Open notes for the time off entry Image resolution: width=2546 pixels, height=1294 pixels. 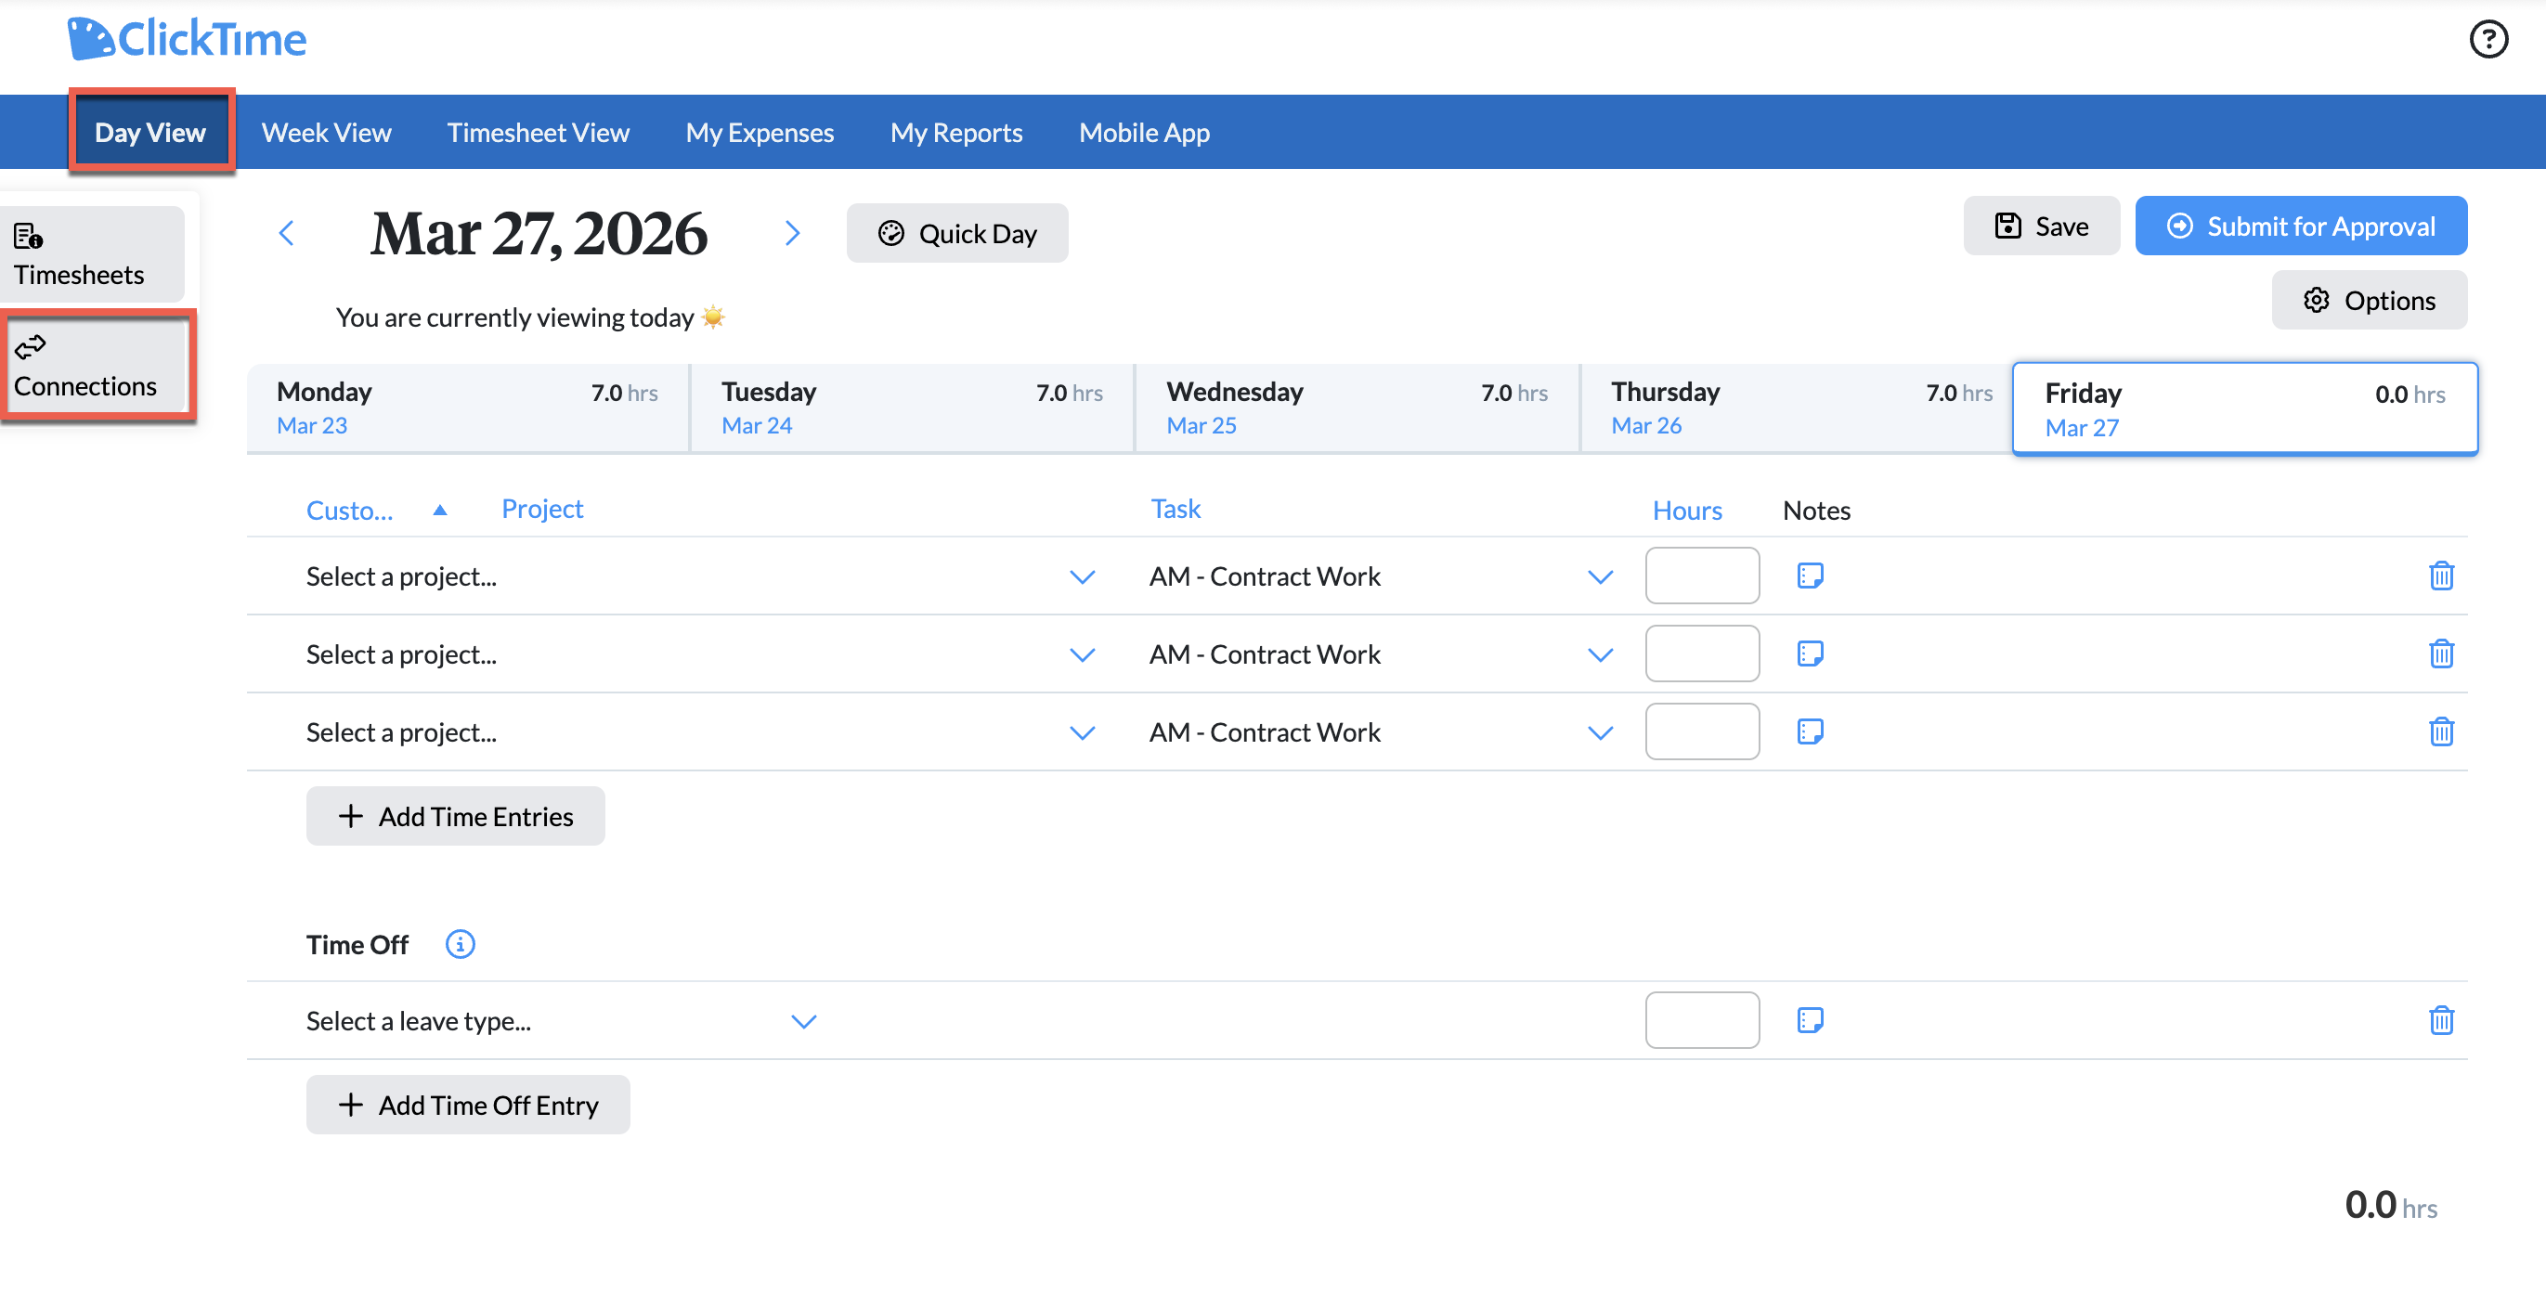[x=1810, y=1020]
